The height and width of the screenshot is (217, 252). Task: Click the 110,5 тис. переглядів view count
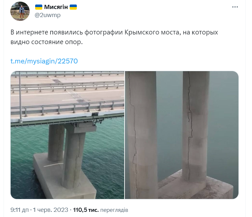coord(100,210)
